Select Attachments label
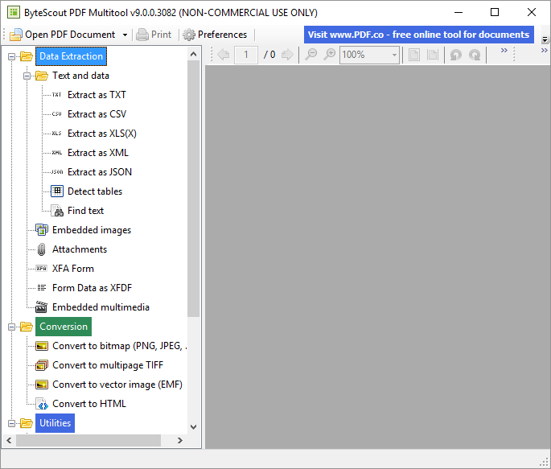The height and width of the screenshot is (469, 551). coord(80,249)
